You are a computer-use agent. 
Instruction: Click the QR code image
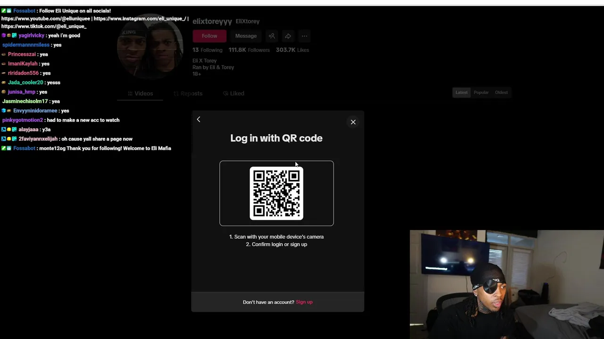click(277, 193)
